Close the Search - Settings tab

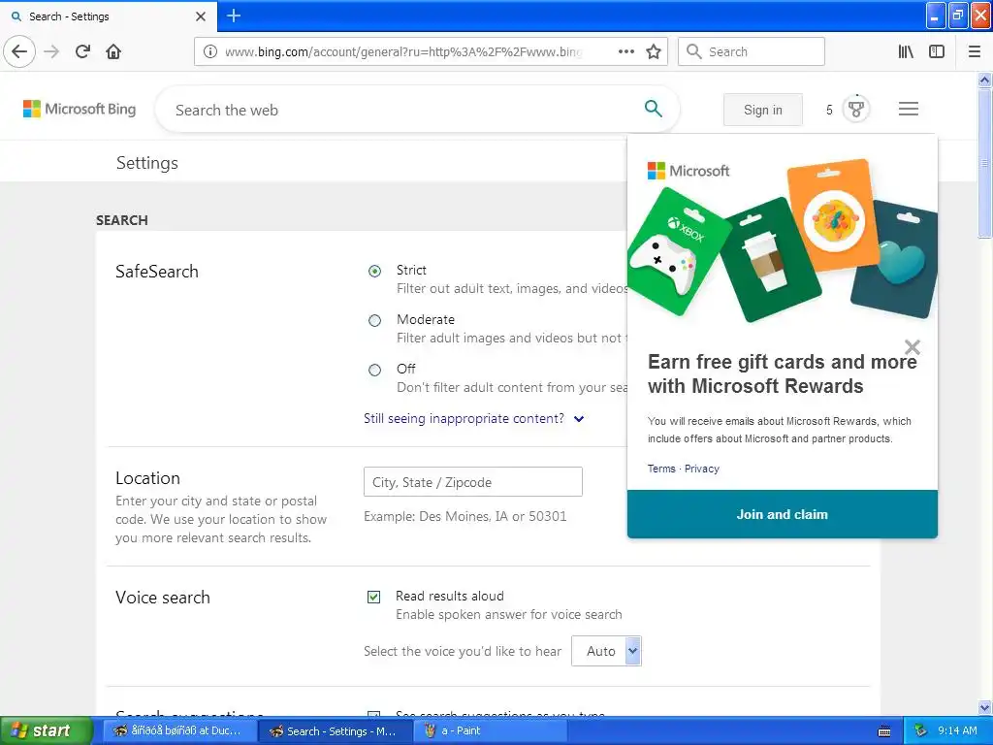[x=201, y=16]
